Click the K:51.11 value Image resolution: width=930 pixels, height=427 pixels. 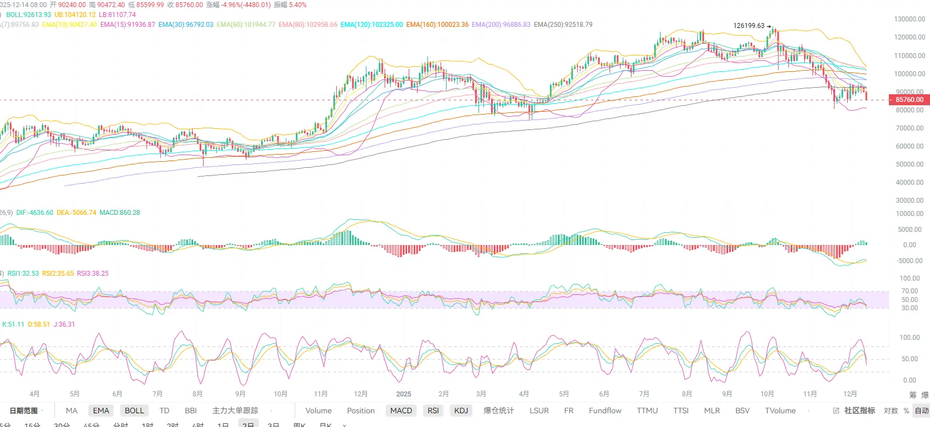(x=13, y=324)
